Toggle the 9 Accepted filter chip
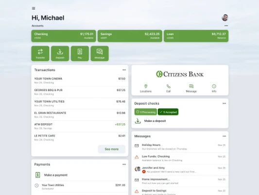259x195 pixels. click(x=168, y=112)
